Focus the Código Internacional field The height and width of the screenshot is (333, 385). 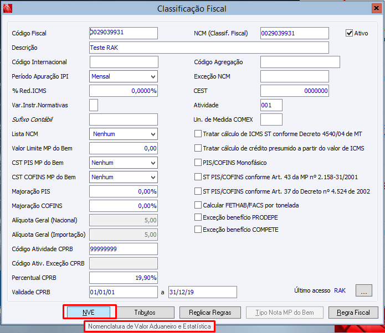point(124,62)
